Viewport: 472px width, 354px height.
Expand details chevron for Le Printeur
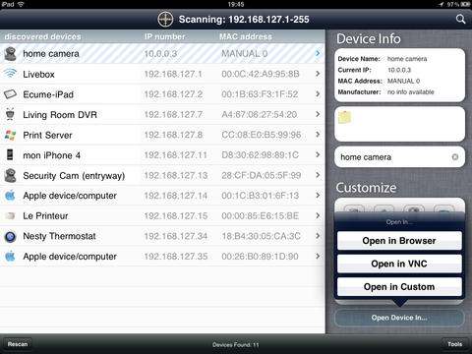(318, 215)
